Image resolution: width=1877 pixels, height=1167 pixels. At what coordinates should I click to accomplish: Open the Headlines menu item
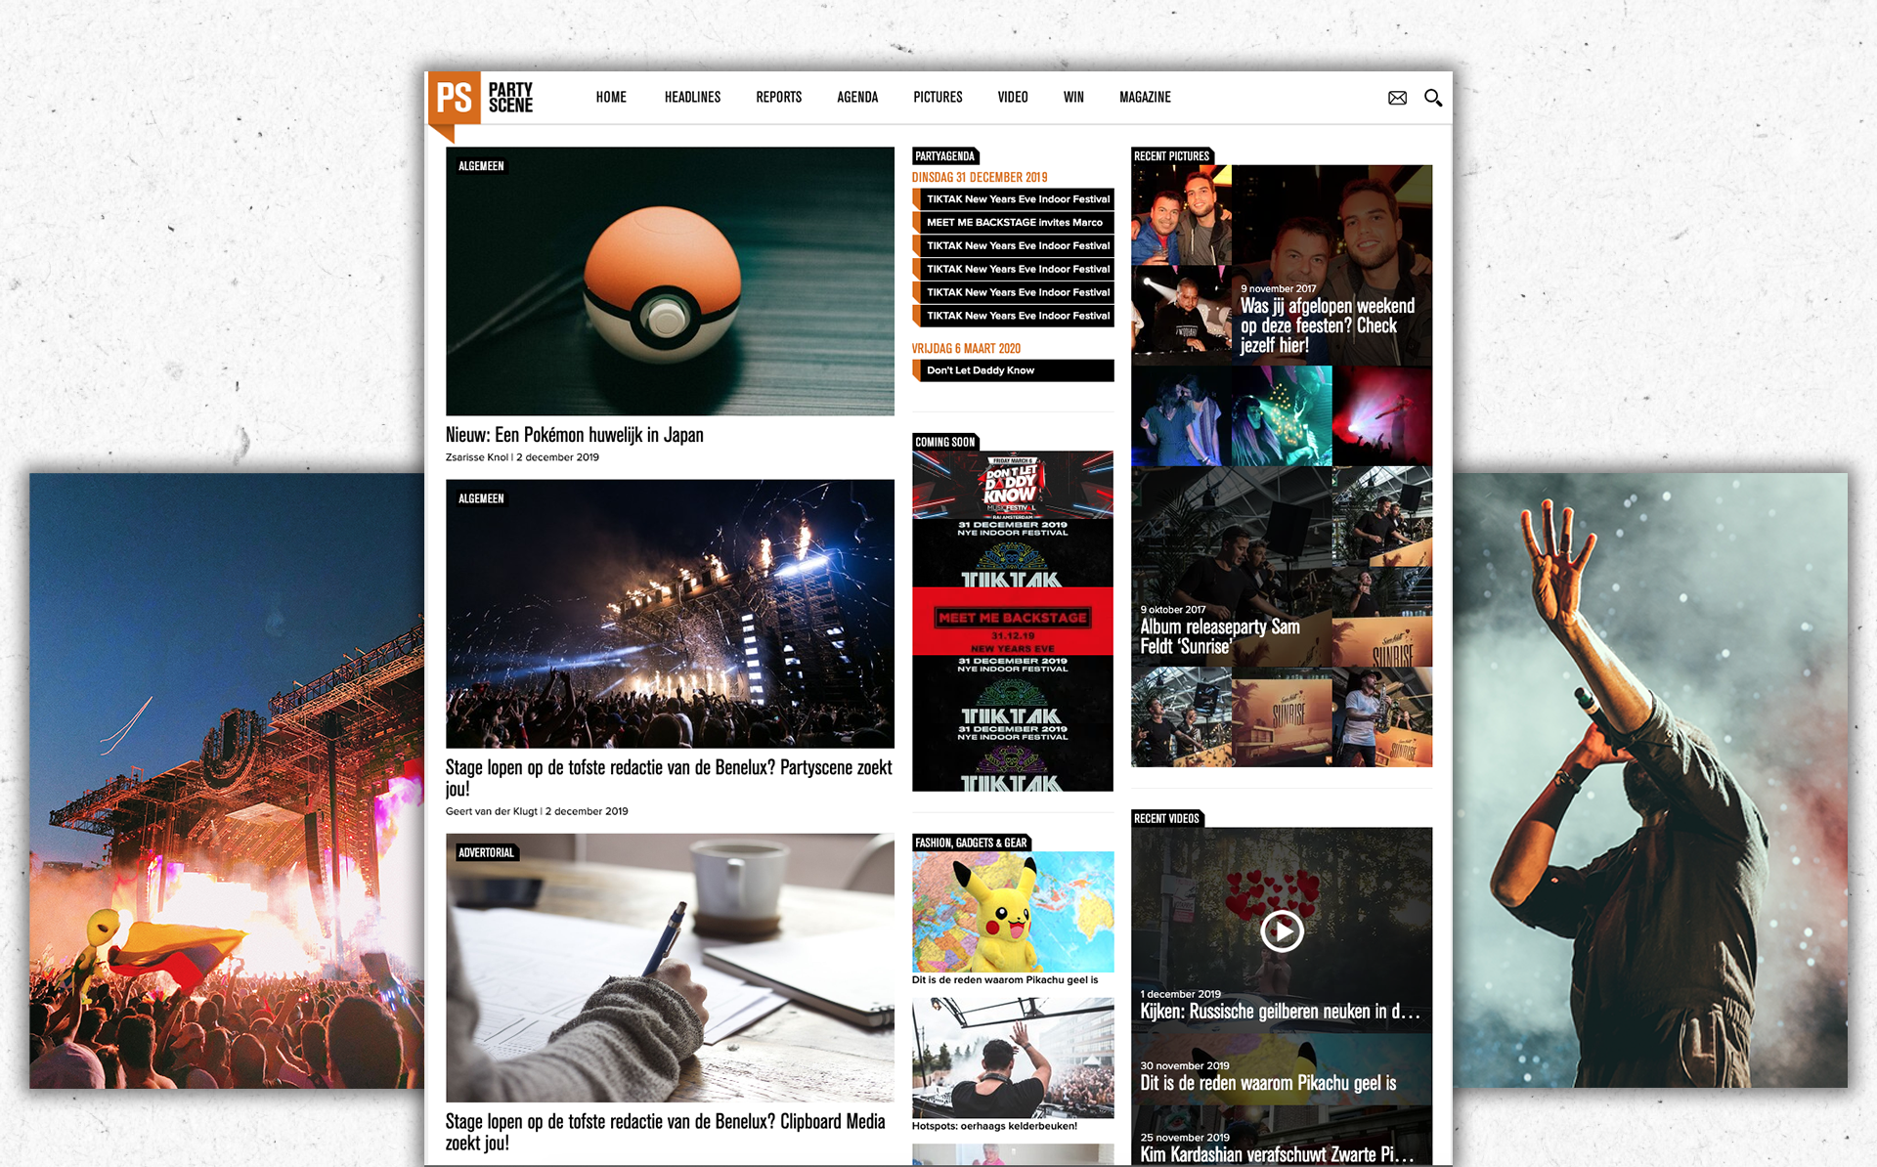point(692,97)
